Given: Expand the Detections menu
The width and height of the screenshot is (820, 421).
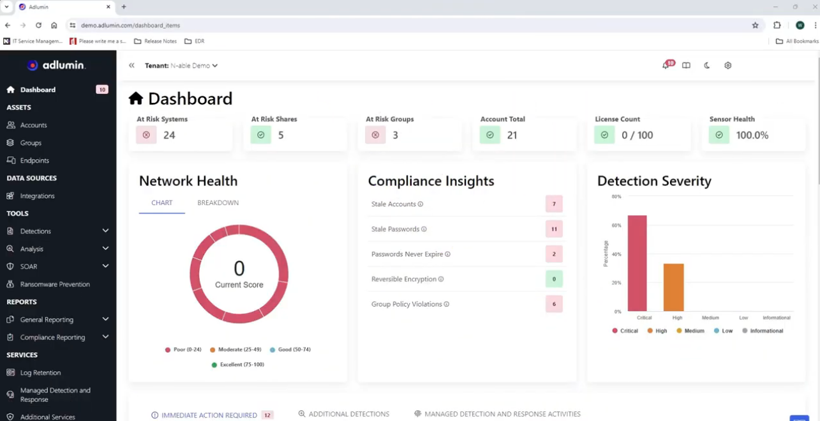Looking at the screenshot, I should pyautogui.click(x=105, y=231).
